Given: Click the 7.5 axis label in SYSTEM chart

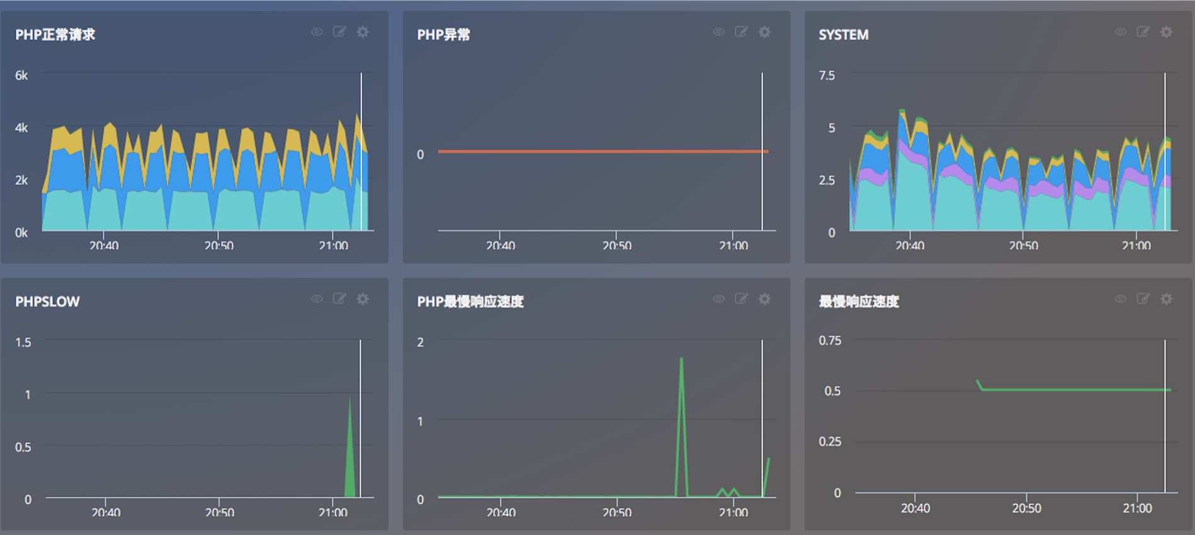Looking at the screenshot, I should point(827,76).
